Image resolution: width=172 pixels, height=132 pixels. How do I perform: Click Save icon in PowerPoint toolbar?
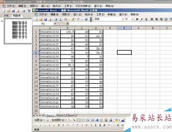click(13, 11)
